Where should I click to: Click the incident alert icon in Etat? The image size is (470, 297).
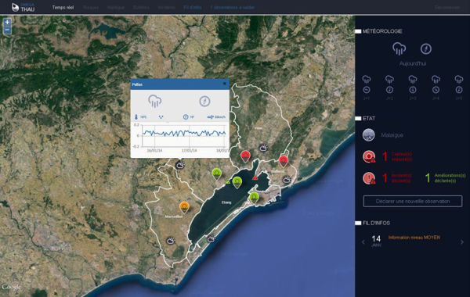coord(369,178)
